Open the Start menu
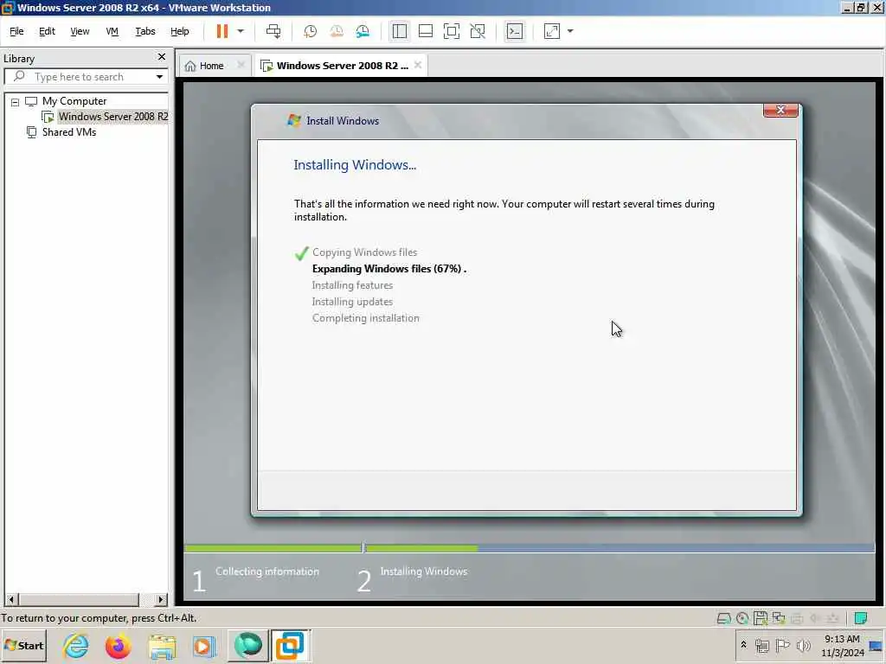 tap(23, 645)
